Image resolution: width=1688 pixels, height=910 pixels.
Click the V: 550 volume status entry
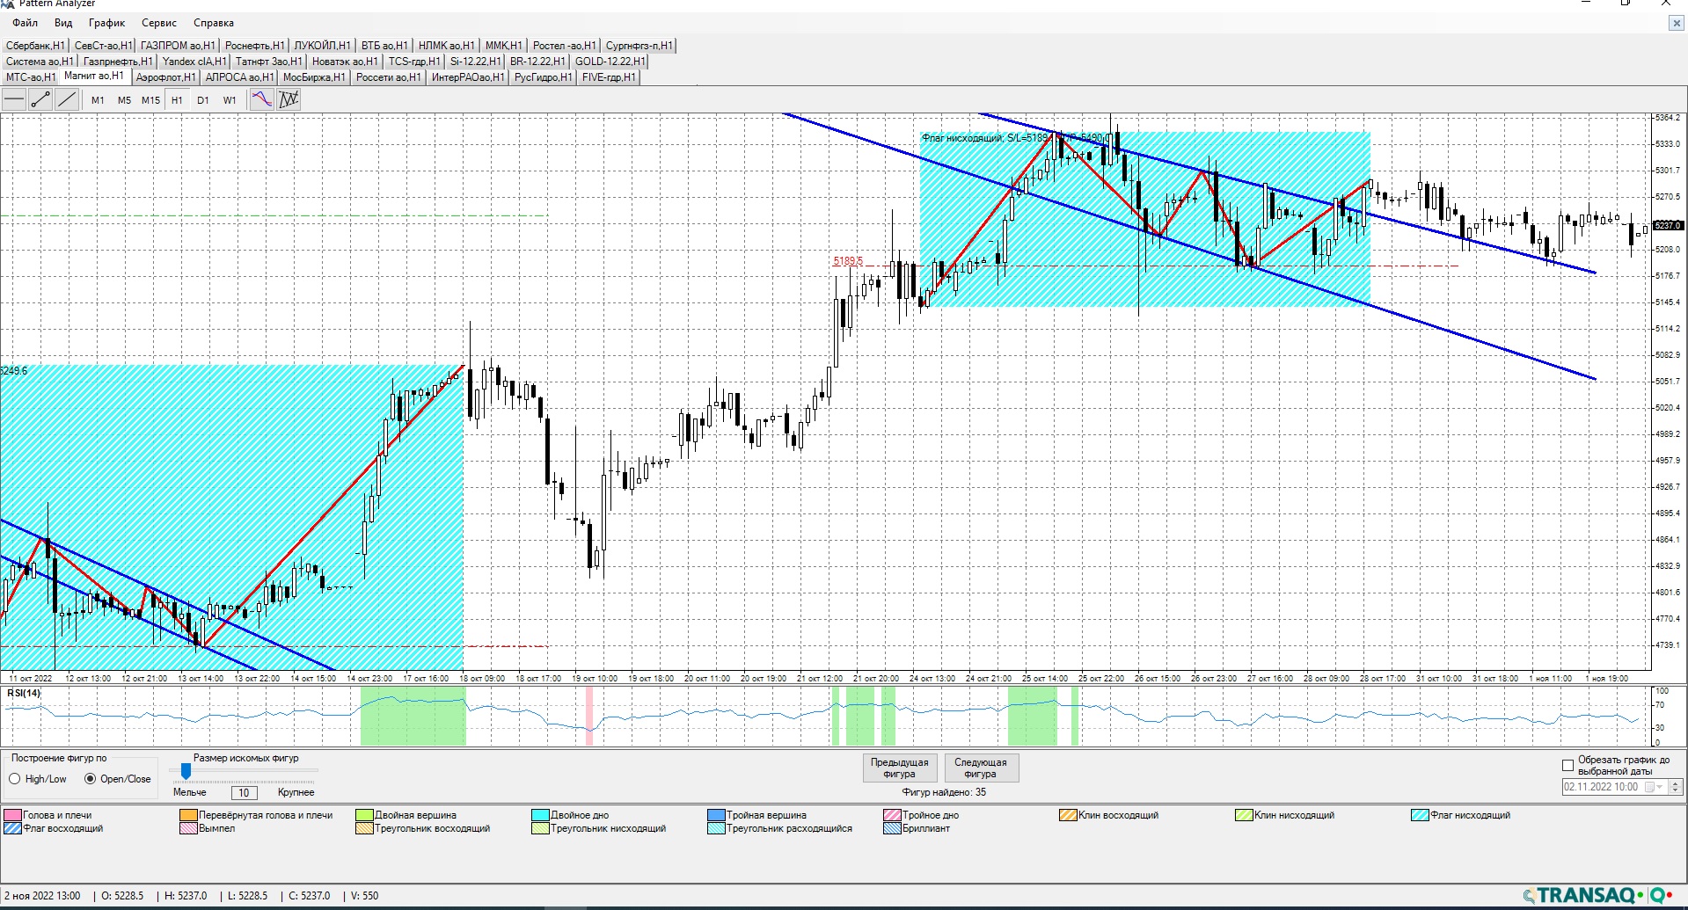coord(364,896)
